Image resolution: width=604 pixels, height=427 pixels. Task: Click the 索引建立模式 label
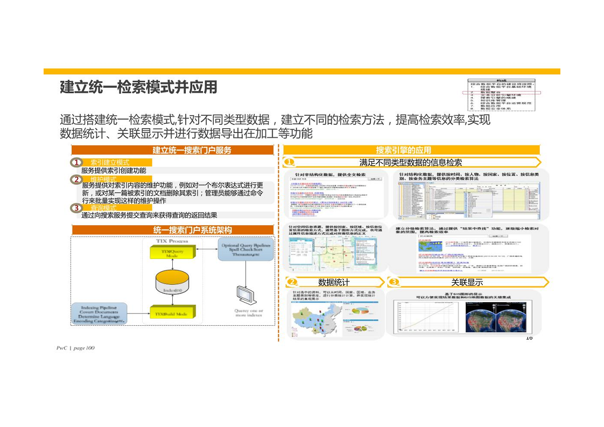110,163
